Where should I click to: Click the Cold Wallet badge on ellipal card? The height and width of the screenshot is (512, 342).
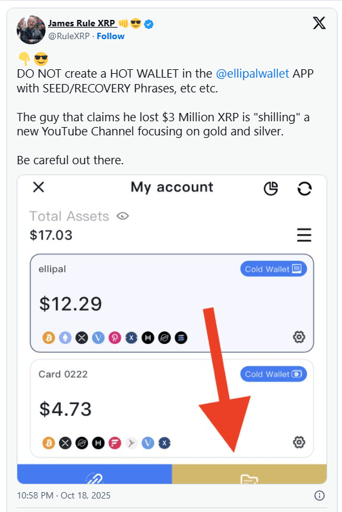(x=273, y=269)
